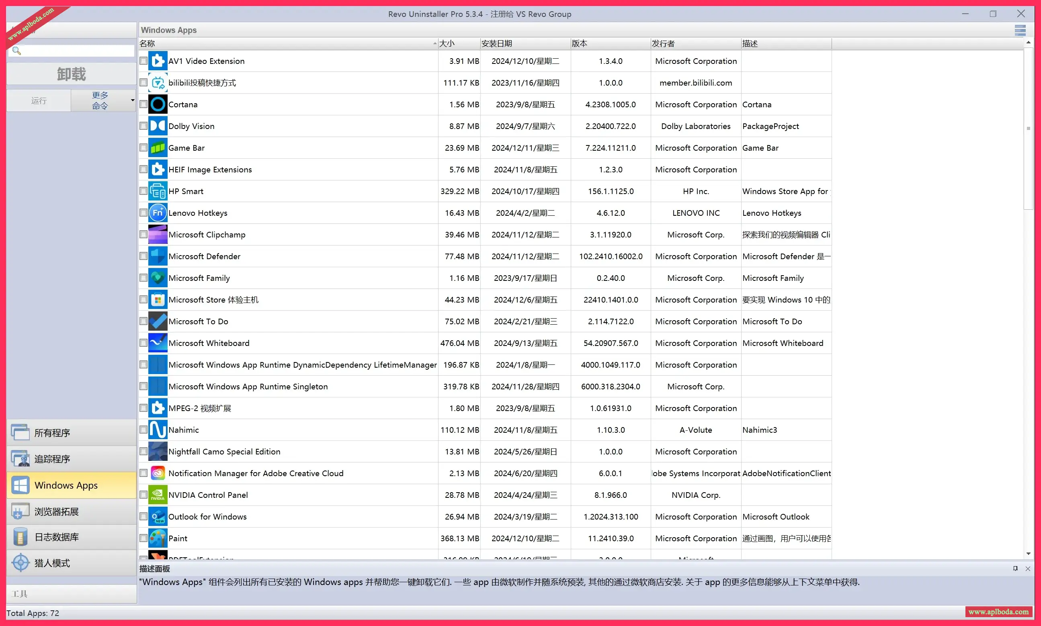Screen dimensions: 1041x626
Task: Check the AV1 Video Extension checkbox
Action: point(143,61)
